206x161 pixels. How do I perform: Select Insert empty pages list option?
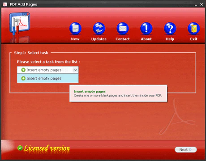click(x=47, y=78)
